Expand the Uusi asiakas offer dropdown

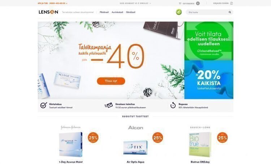[150, 3]
